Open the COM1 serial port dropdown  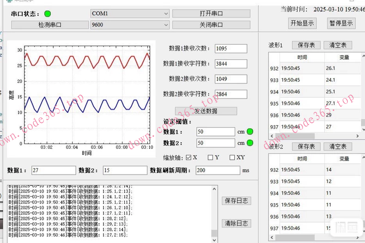(130, 13)
